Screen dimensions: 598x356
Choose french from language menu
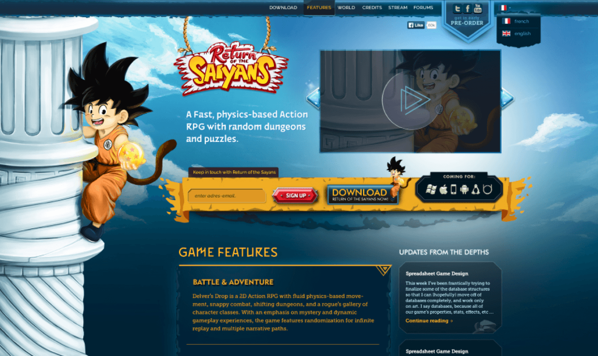coord(522,21)
